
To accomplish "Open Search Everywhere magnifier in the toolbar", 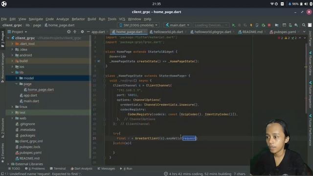I will tap(304, 25).
